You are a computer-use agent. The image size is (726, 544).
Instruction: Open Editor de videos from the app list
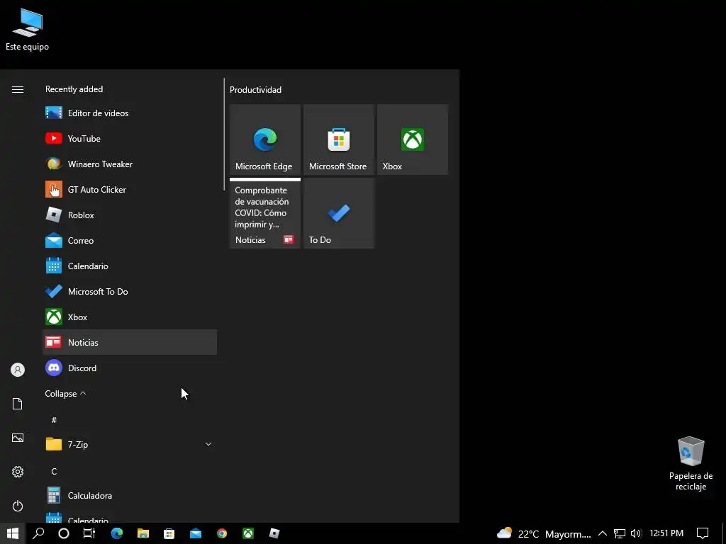coord(130,113)
